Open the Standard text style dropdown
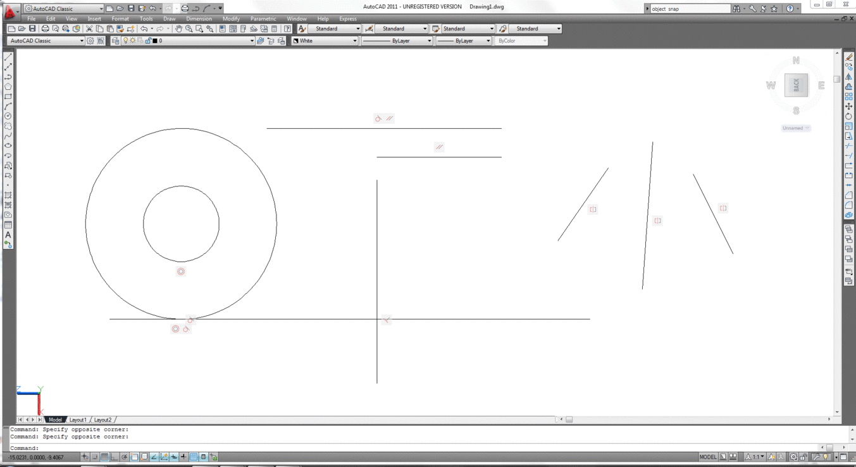Viewport: 856px width, 467px height. [x=334, y=28]
